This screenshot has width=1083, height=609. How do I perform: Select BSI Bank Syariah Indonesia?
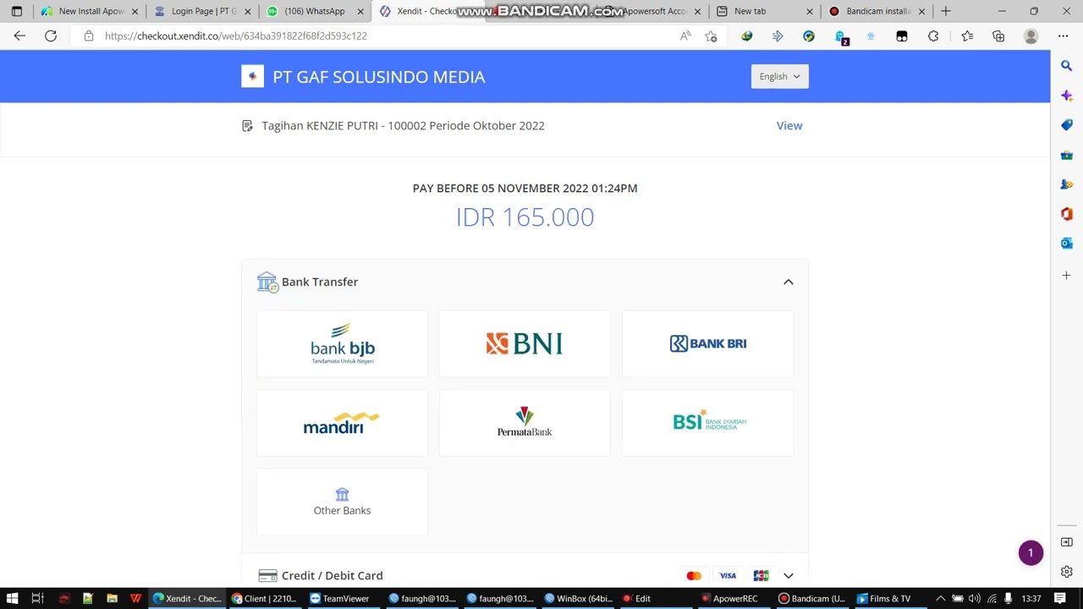[707, 423]
